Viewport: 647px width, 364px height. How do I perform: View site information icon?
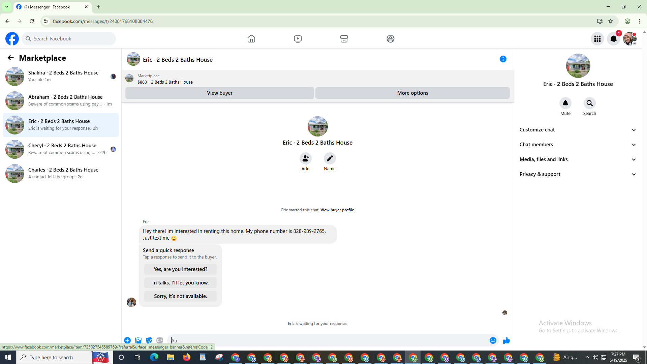[x=46, y=21]
